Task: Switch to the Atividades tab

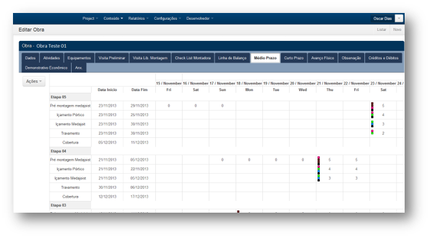Action: [x=51, y=57]
